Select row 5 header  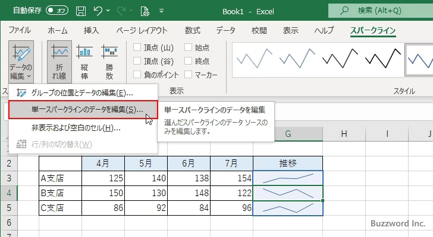(9, 208)
